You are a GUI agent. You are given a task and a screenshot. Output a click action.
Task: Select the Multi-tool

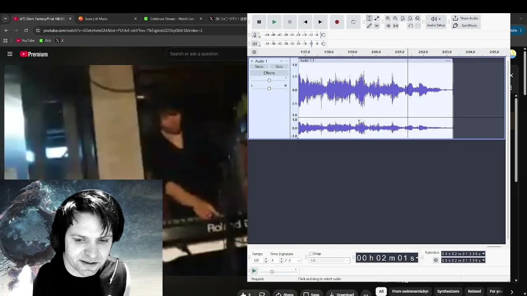(x=377, y=26)
